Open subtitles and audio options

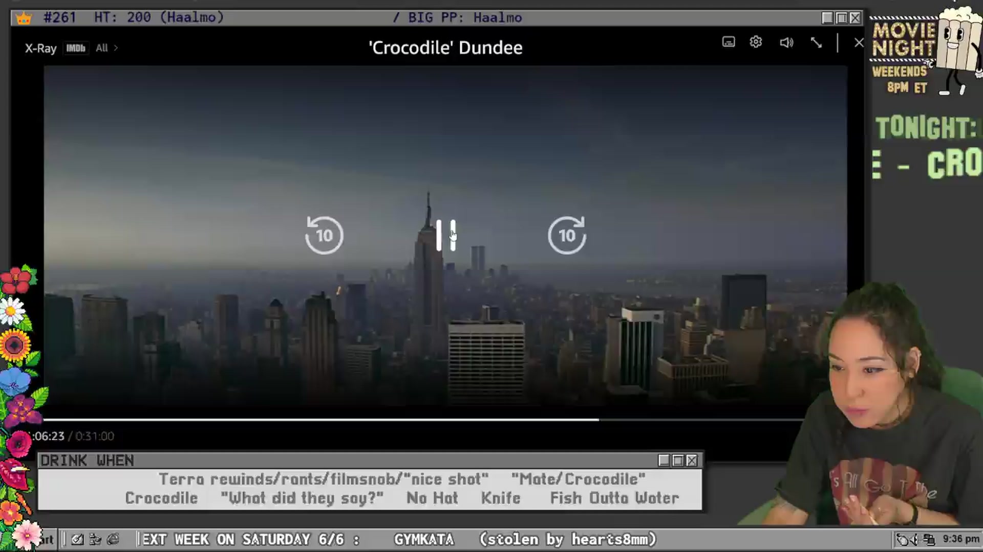tap(728, 42)
